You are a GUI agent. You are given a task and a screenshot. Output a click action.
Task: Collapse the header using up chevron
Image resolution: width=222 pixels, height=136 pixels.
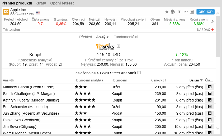(218, 13)
